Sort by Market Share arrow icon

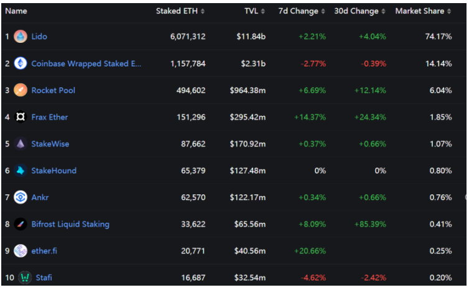coord(448,11)
